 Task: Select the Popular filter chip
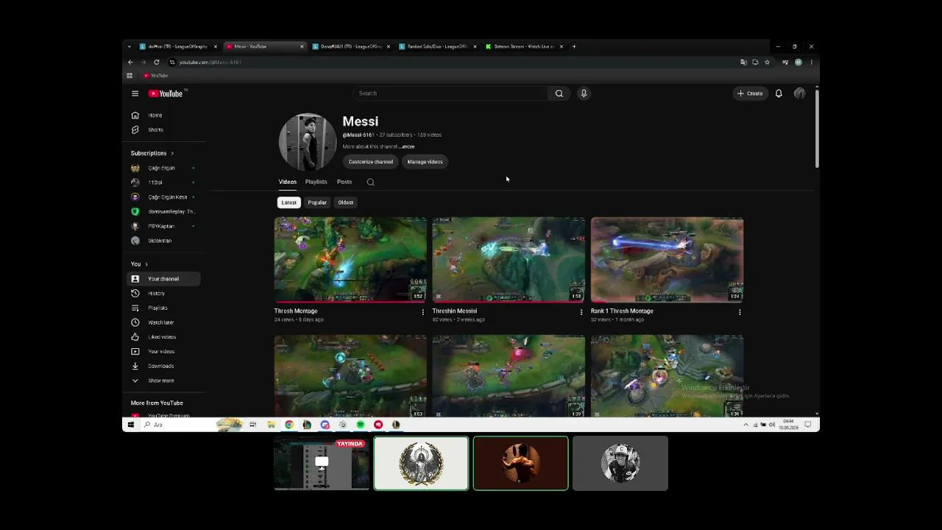pyautogui.click(x=317, y=202)
